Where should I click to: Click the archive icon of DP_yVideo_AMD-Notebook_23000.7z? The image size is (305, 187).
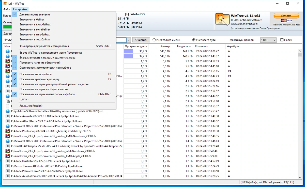(x=8, y=136)
